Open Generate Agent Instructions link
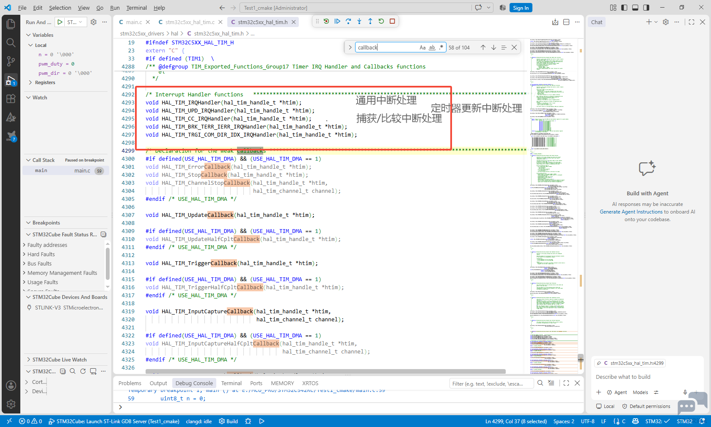The image size is (711, 427). (x=631, y=212)
